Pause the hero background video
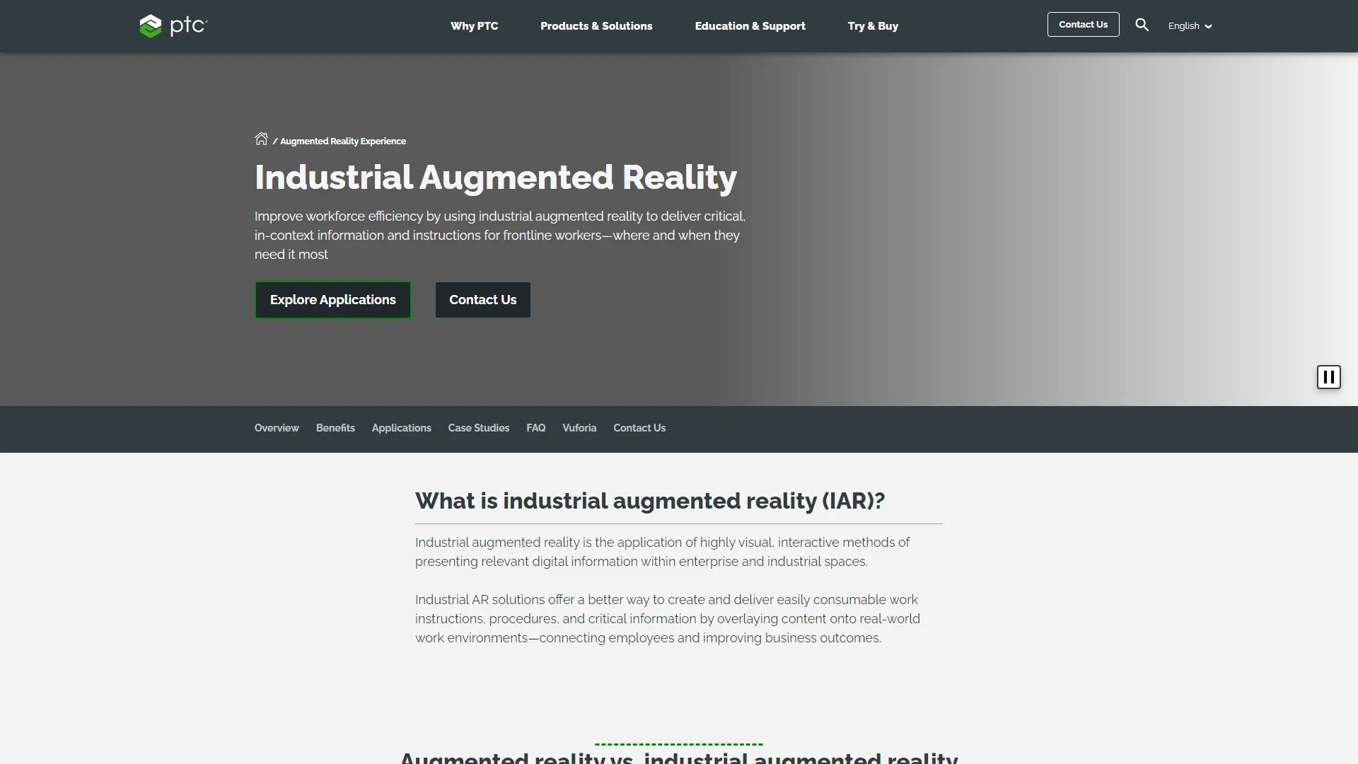Viewport: 1358px width, 764px height. pyautogui.click(x=1329, y=377)
